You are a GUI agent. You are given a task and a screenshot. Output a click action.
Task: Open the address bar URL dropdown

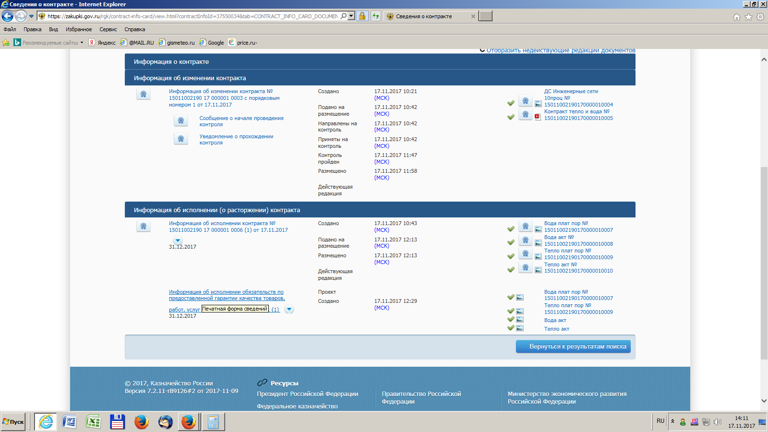(x=351, y=16)
